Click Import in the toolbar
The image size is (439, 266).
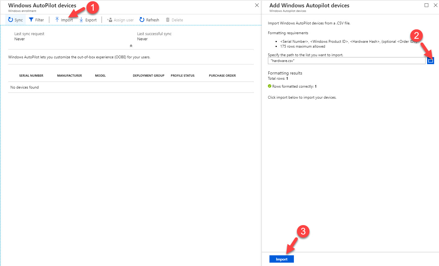[x=64, y=20]
